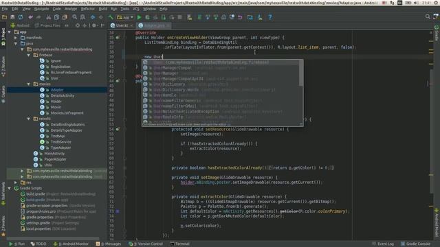Click Scroll from Source target icon
Image resolution: width=440 pixels, height=247 pixels.
point(78,25)
